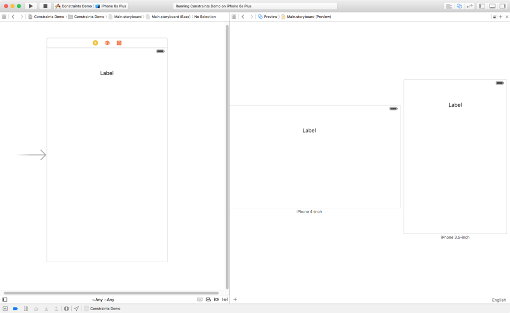Choose the iPhone 6s Plus run destination
510x313 pixels.
[x=111, y=6]
